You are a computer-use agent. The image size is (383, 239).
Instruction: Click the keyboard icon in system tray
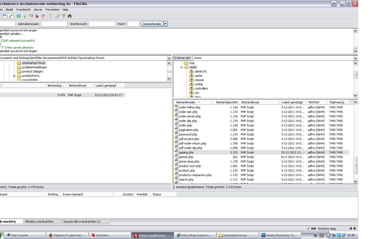coord(322,235)
